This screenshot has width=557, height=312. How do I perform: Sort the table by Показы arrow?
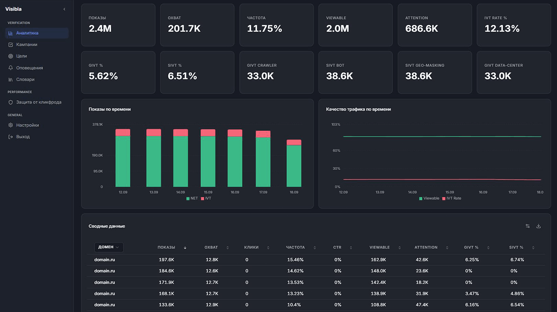185,248
